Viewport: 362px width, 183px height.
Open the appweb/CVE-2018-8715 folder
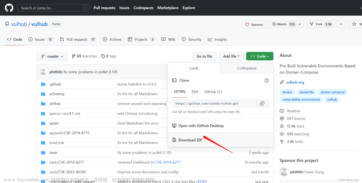tap(69, 133)
